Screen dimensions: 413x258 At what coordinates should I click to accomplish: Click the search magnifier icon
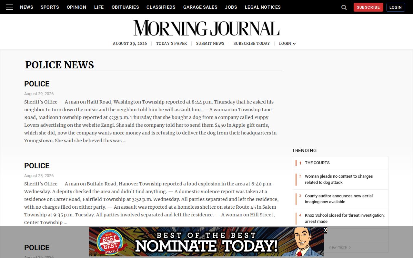[344, 7]
